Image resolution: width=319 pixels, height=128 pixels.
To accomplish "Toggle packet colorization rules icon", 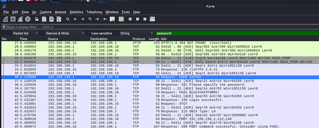I will [x=121, y=19].
